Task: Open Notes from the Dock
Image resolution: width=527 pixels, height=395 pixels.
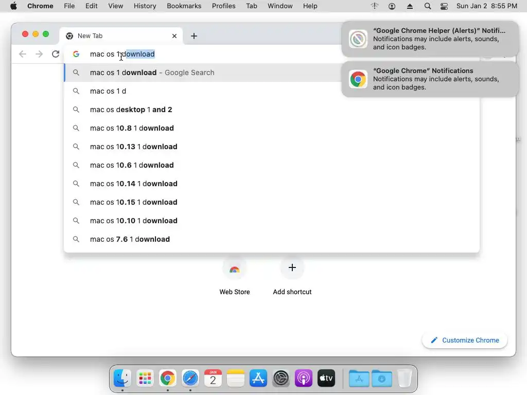Action: tap(236, 378)
